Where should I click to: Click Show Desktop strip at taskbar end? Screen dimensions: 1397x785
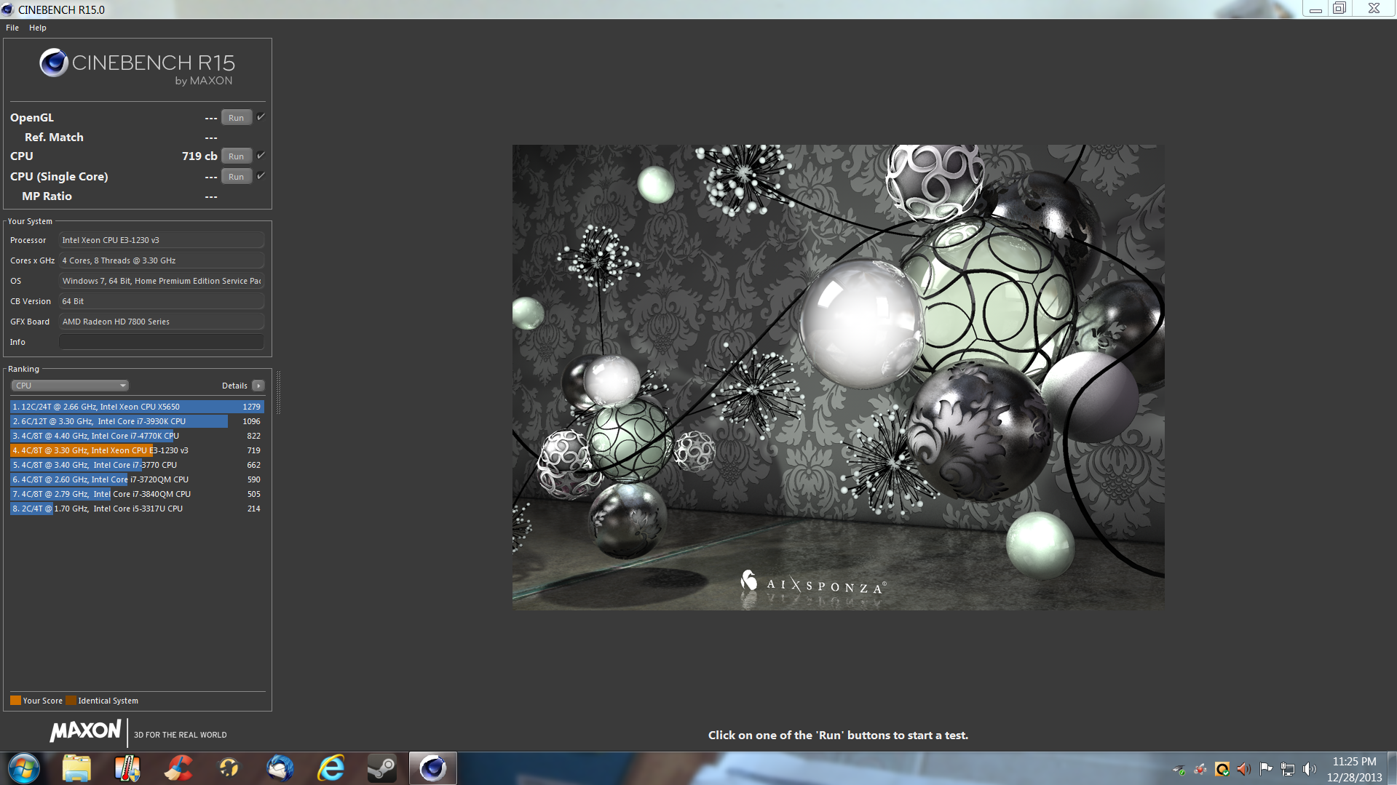click(x=1392, y=769)
